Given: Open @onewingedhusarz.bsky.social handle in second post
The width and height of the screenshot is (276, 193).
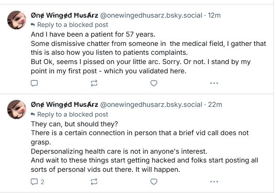Looking at the screenshot, I should click(152, 105).
